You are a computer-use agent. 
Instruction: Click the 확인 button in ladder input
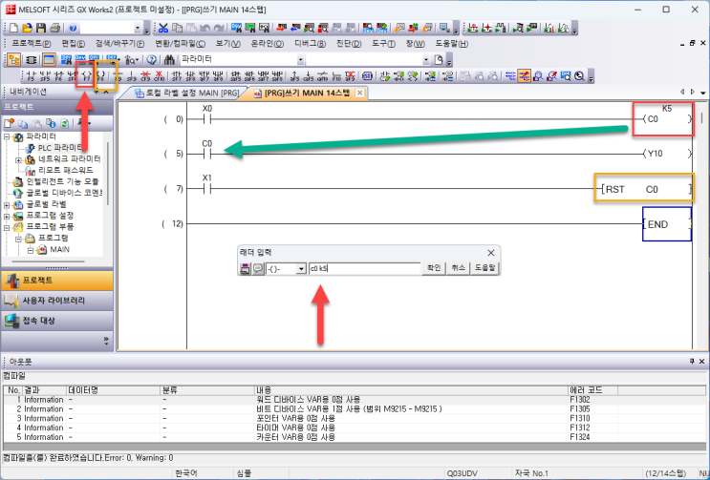[x=434, y=268]
